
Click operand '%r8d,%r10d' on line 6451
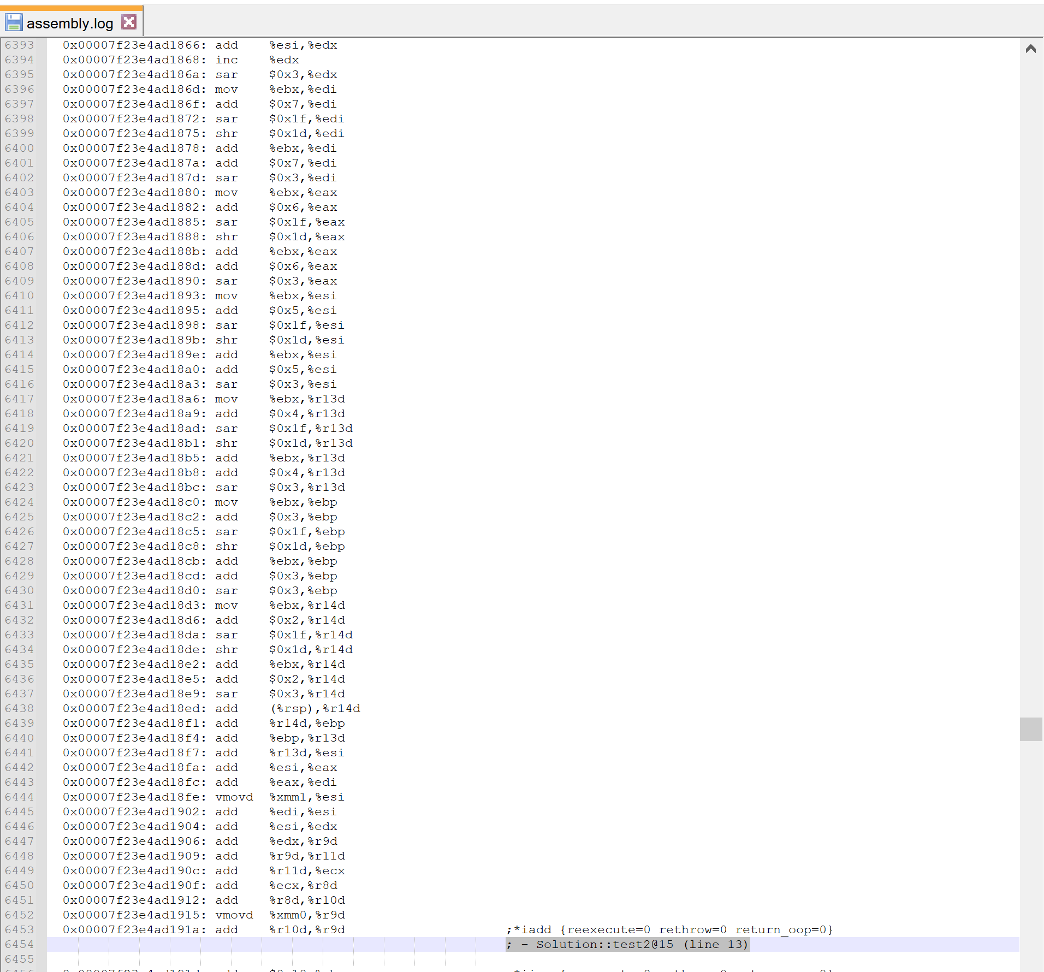307,900
